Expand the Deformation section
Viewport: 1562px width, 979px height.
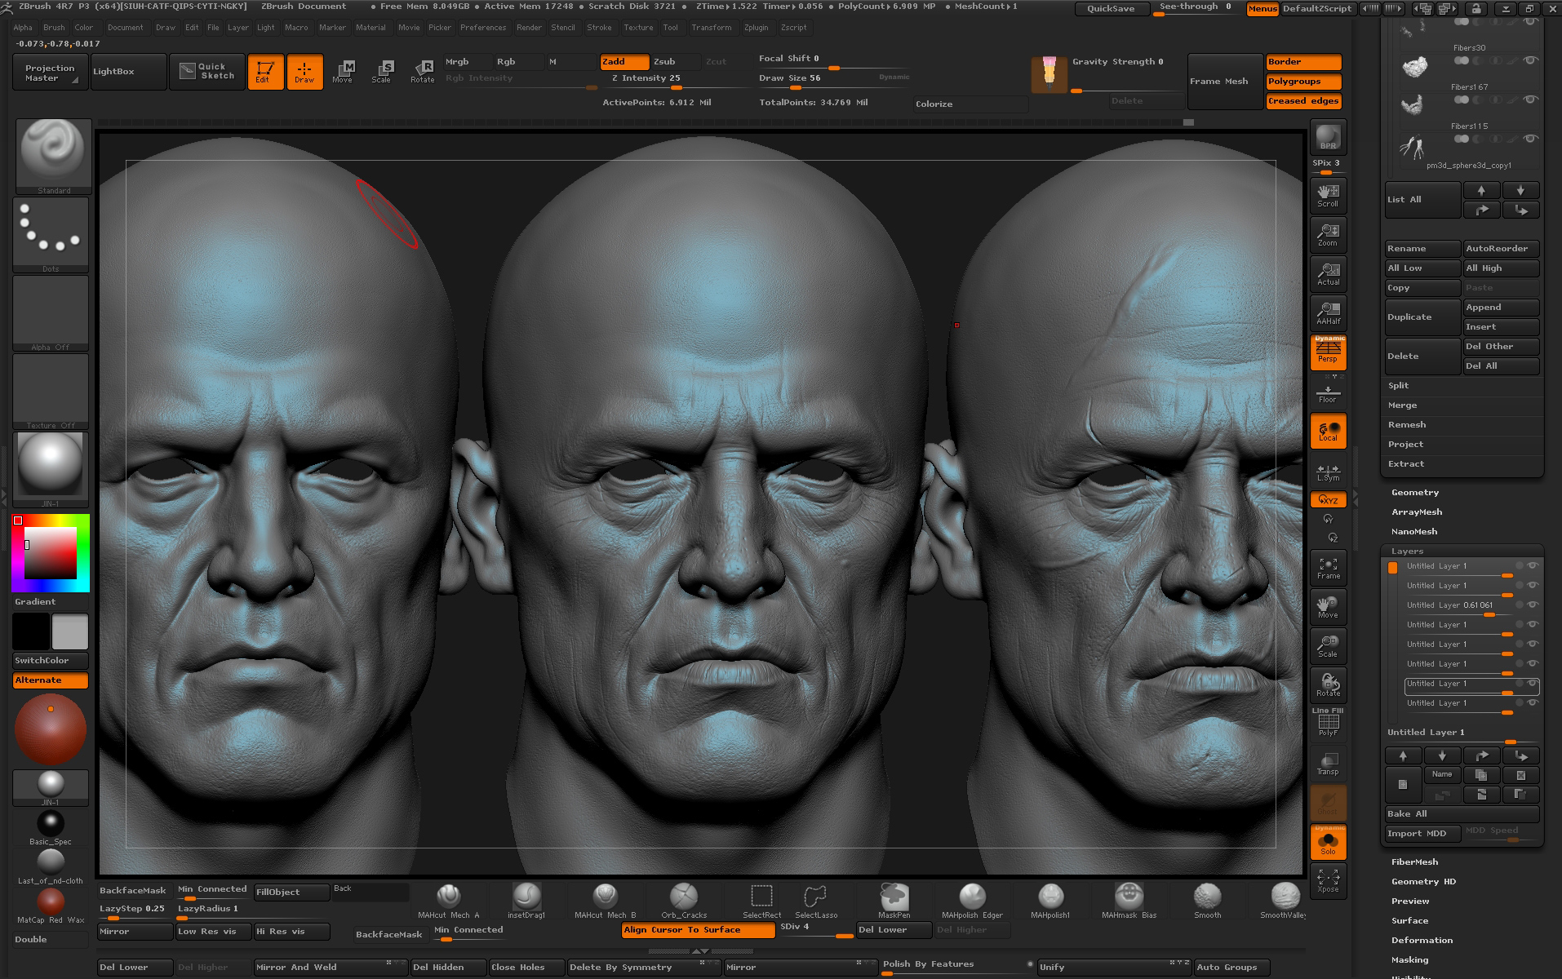(x=1422, y=941)
